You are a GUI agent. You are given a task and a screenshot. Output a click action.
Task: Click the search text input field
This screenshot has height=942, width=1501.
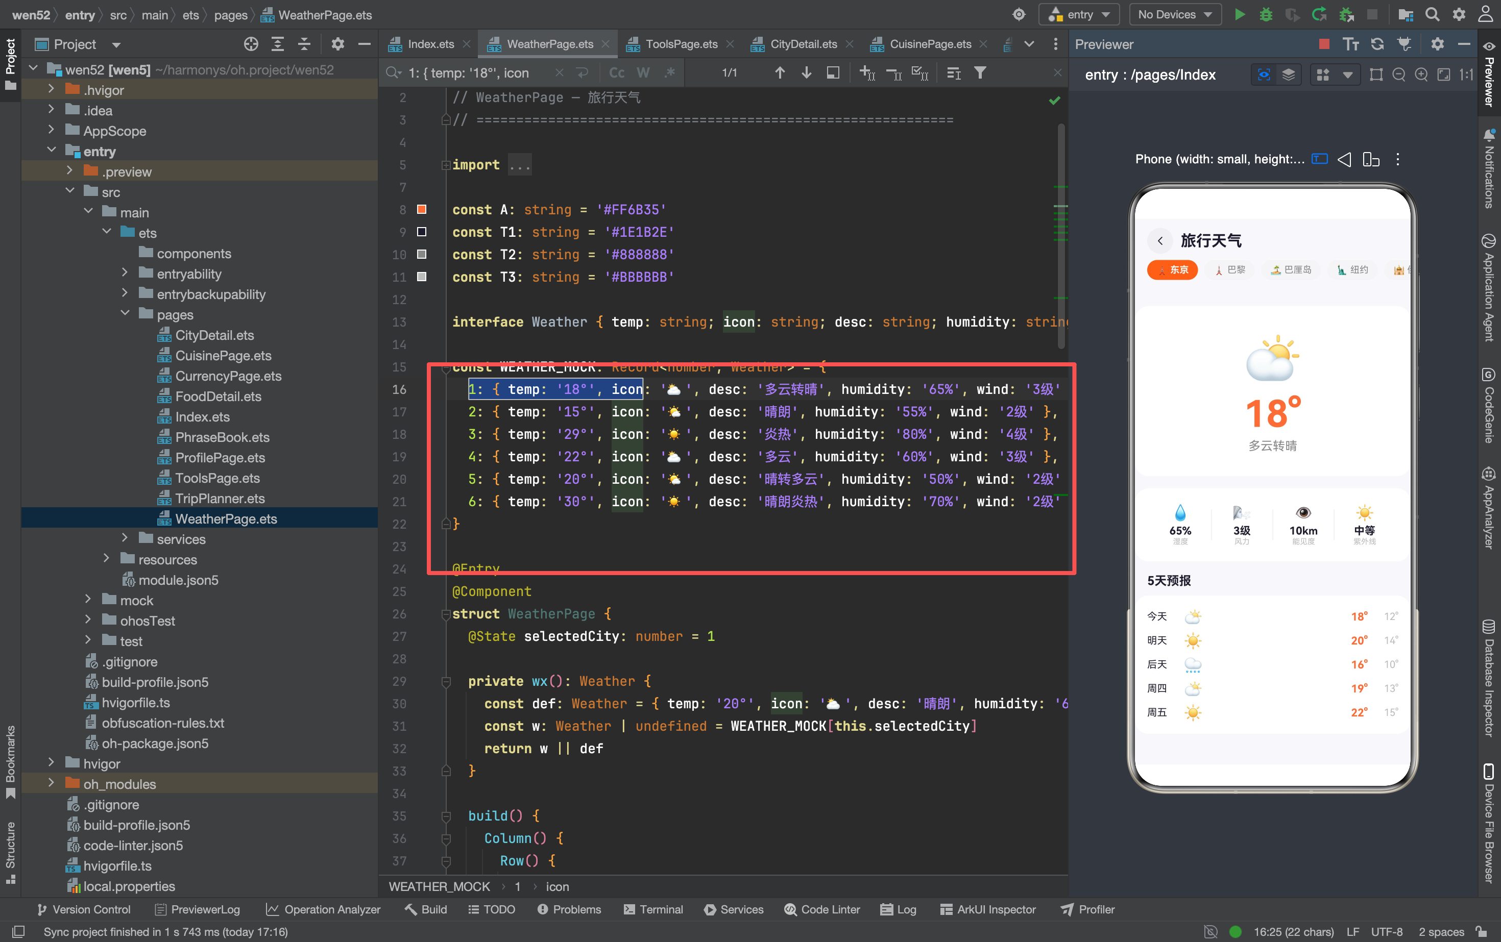coord(477,73)
